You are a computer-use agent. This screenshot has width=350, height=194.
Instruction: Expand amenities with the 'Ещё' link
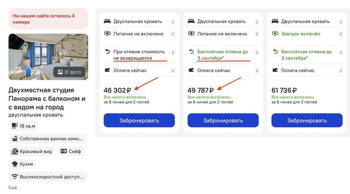click(13, 187)
